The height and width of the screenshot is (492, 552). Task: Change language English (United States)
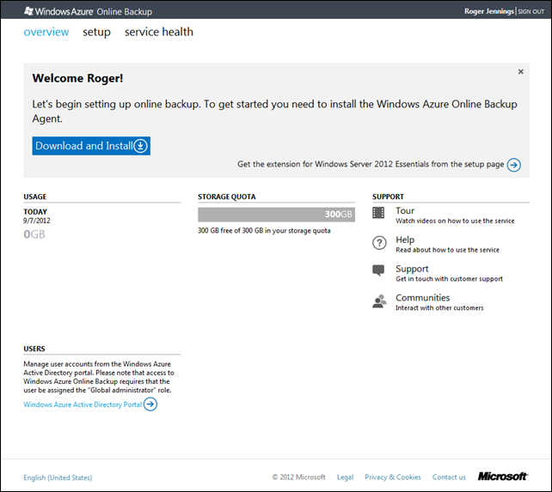pos(58,477)
